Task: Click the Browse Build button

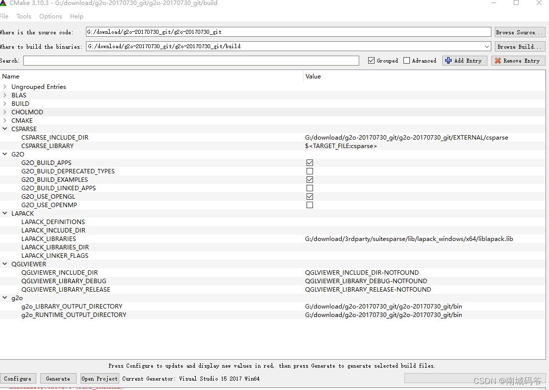Action: (x=520, y=47)
